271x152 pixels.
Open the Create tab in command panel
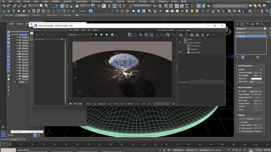237,24
